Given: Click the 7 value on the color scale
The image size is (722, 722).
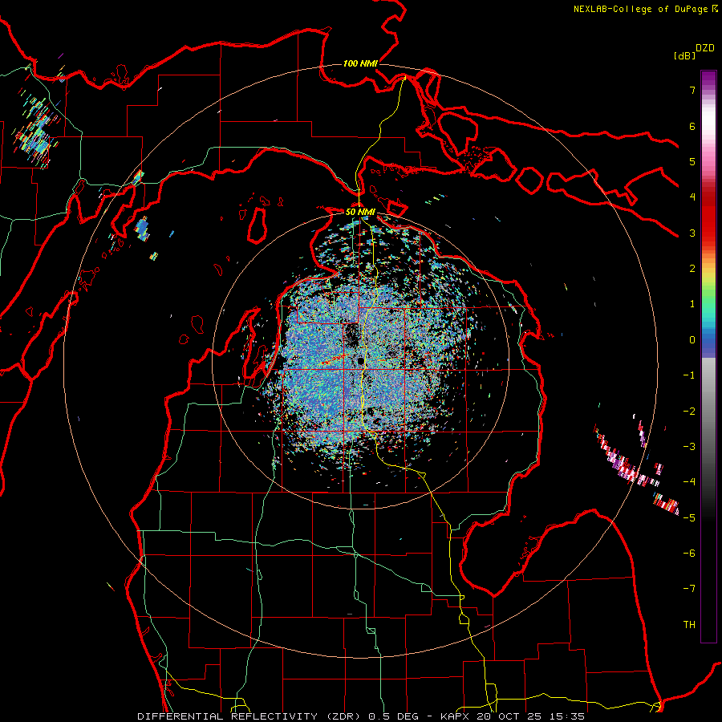Looking at the screenshot, I should pyautogui.click(x=692, y=90).
